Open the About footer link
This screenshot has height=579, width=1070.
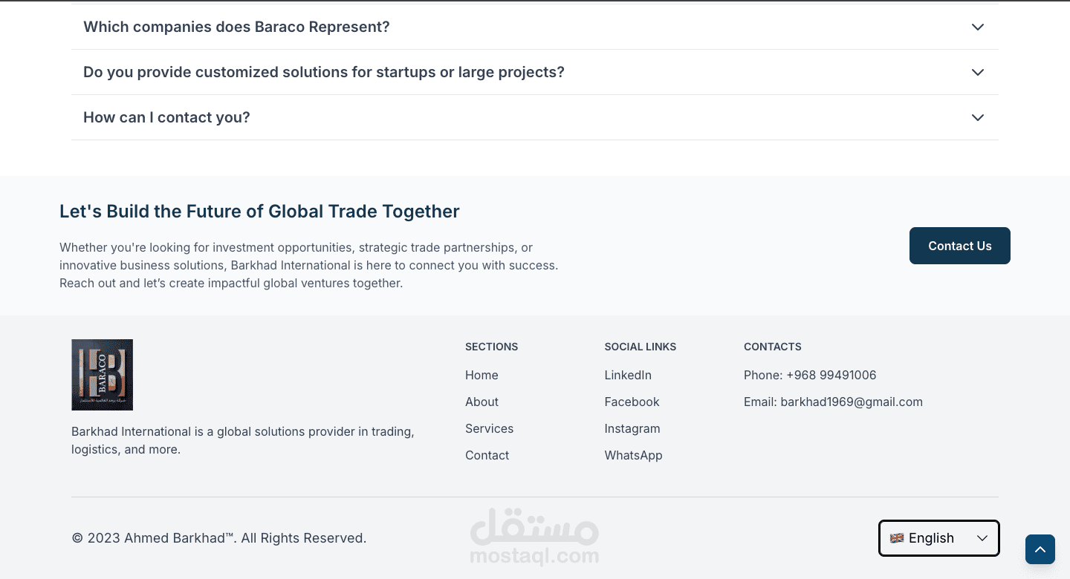pos(481,402)
